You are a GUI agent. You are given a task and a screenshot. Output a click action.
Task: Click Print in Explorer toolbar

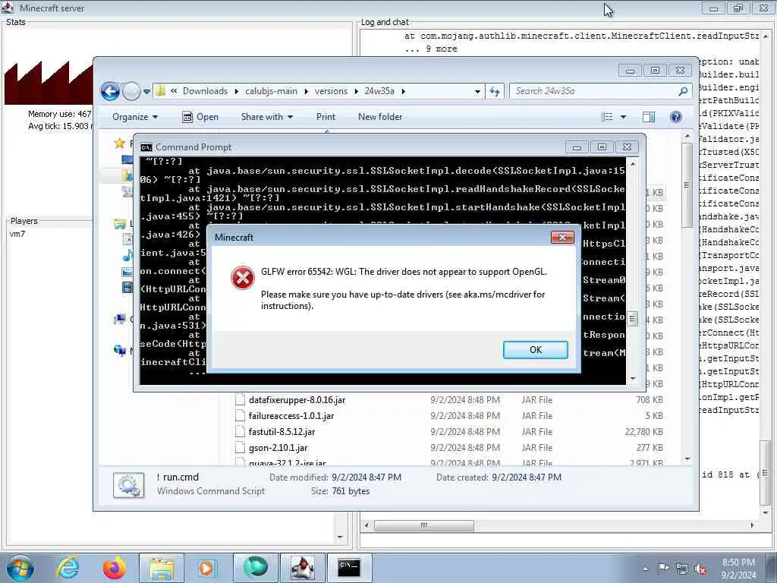(326, 117)
